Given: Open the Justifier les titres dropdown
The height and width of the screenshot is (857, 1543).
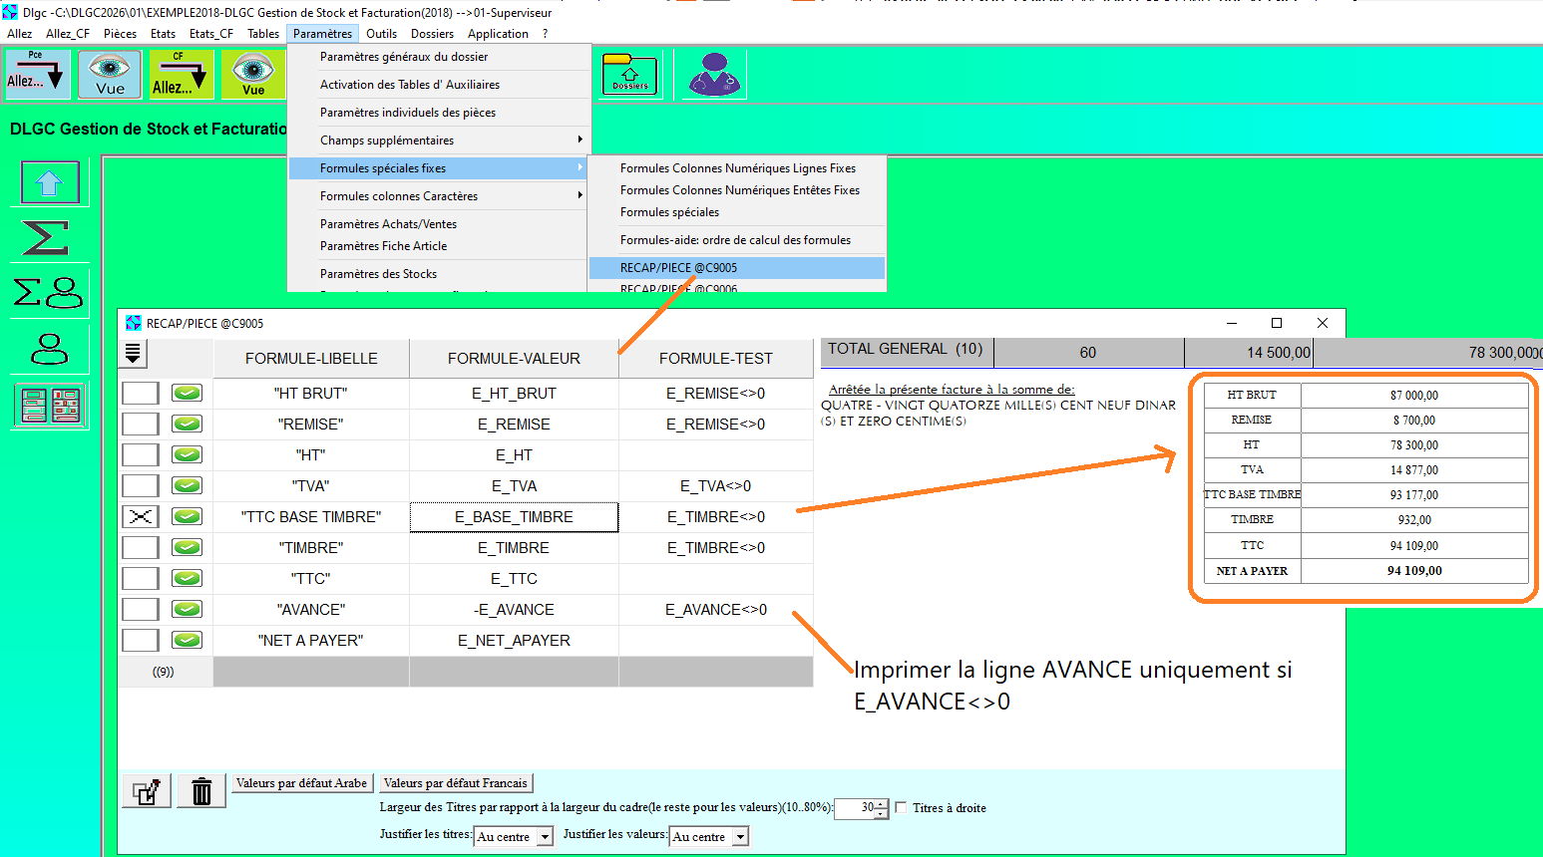Looking at the screenshot, I should [545, 837].
